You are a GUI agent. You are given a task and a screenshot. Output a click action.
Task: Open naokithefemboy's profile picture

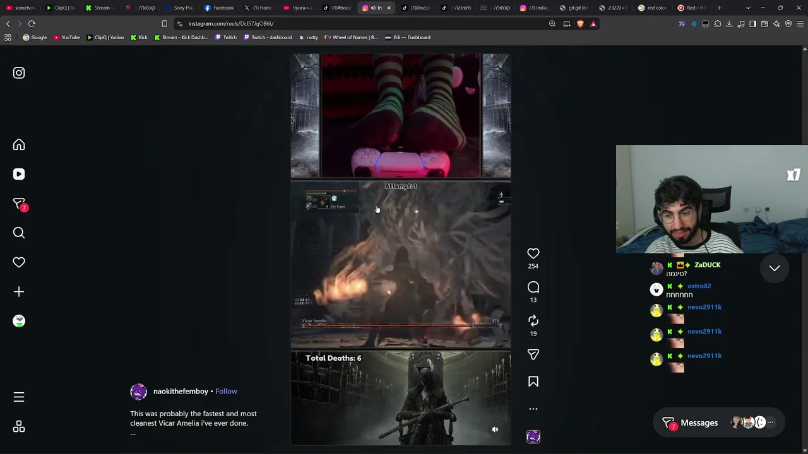click(138, 392)
